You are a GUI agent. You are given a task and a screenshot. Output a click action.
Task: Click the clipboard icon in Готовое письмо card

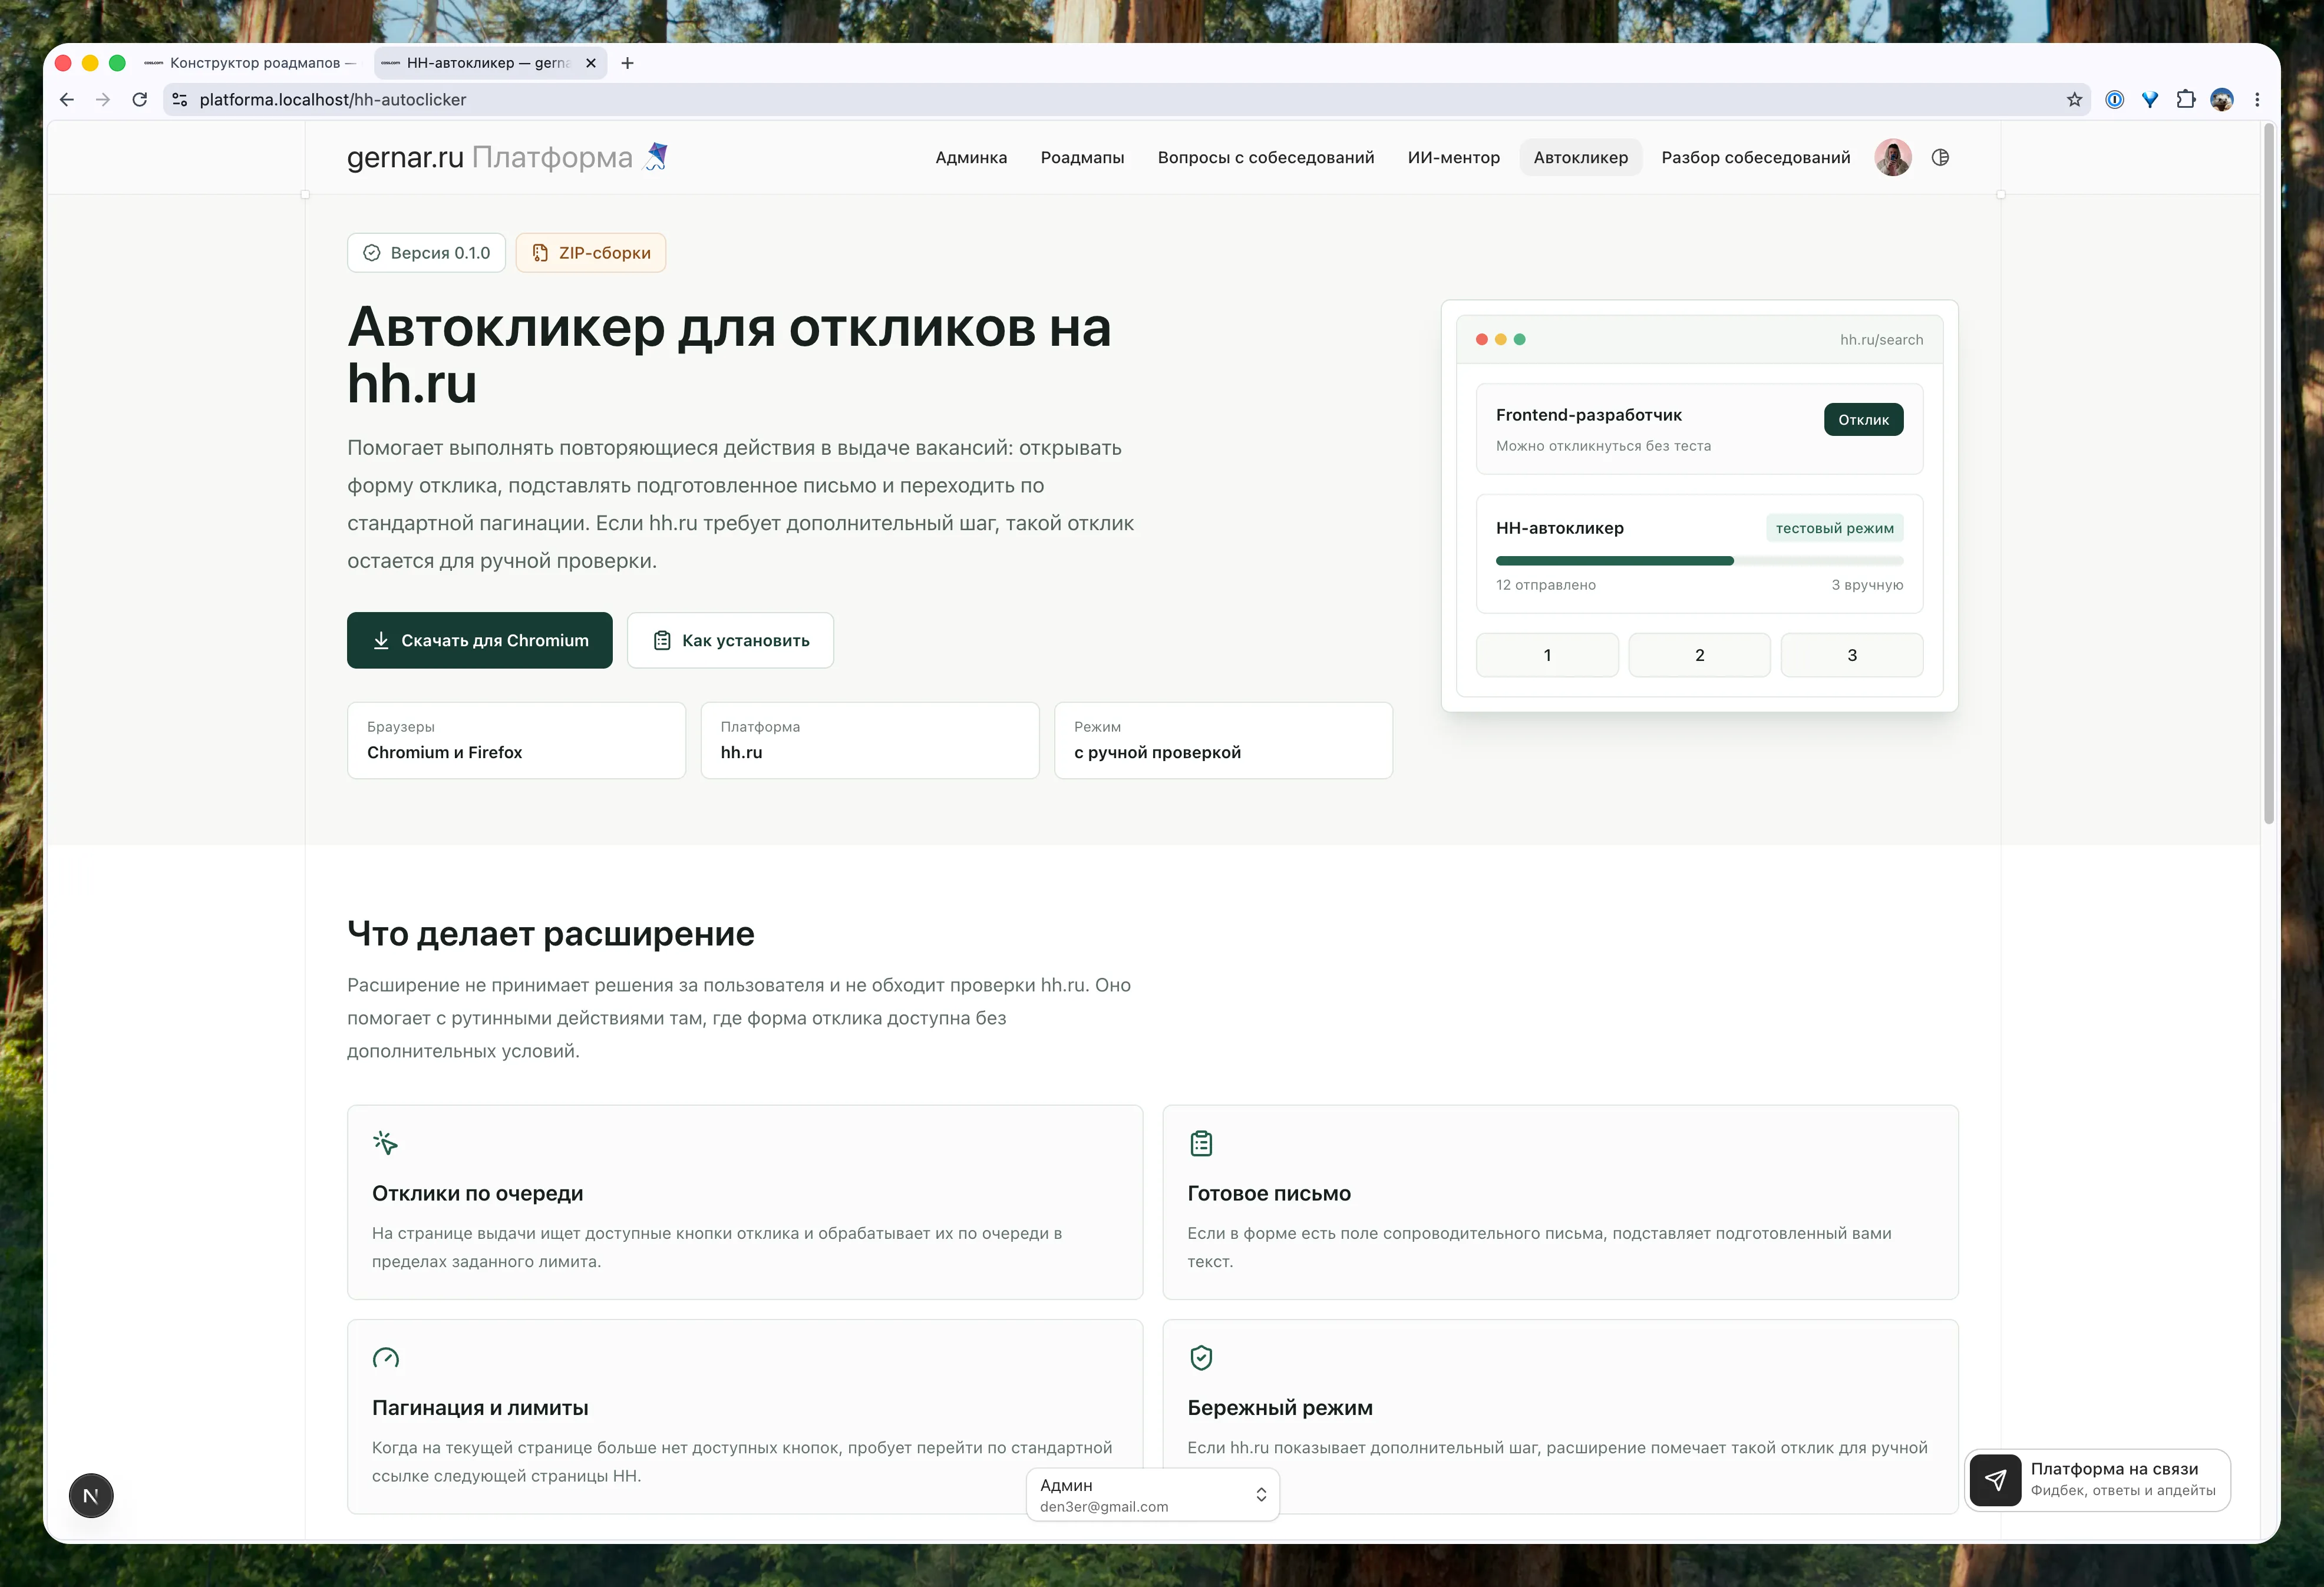tap(1201, 1142)
